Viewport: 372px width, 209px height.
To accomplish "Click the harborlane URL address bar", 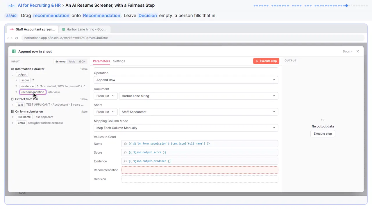I will point(193,38).
